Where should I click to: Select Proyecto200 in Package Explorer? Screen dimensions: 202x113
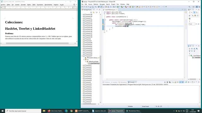click(x=89, y=43)
